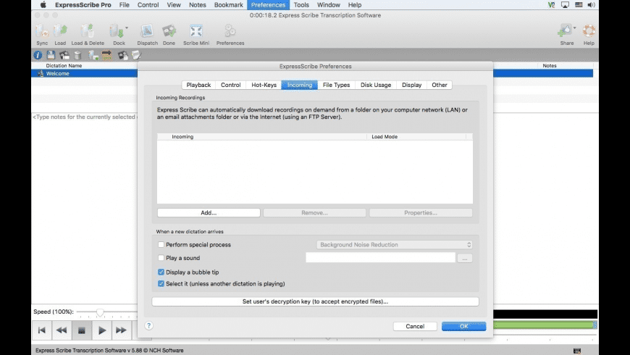The width and height of the screenshot is (630, 355).
Task: Open the Bookmark menu
Action: tap(229, 5)
